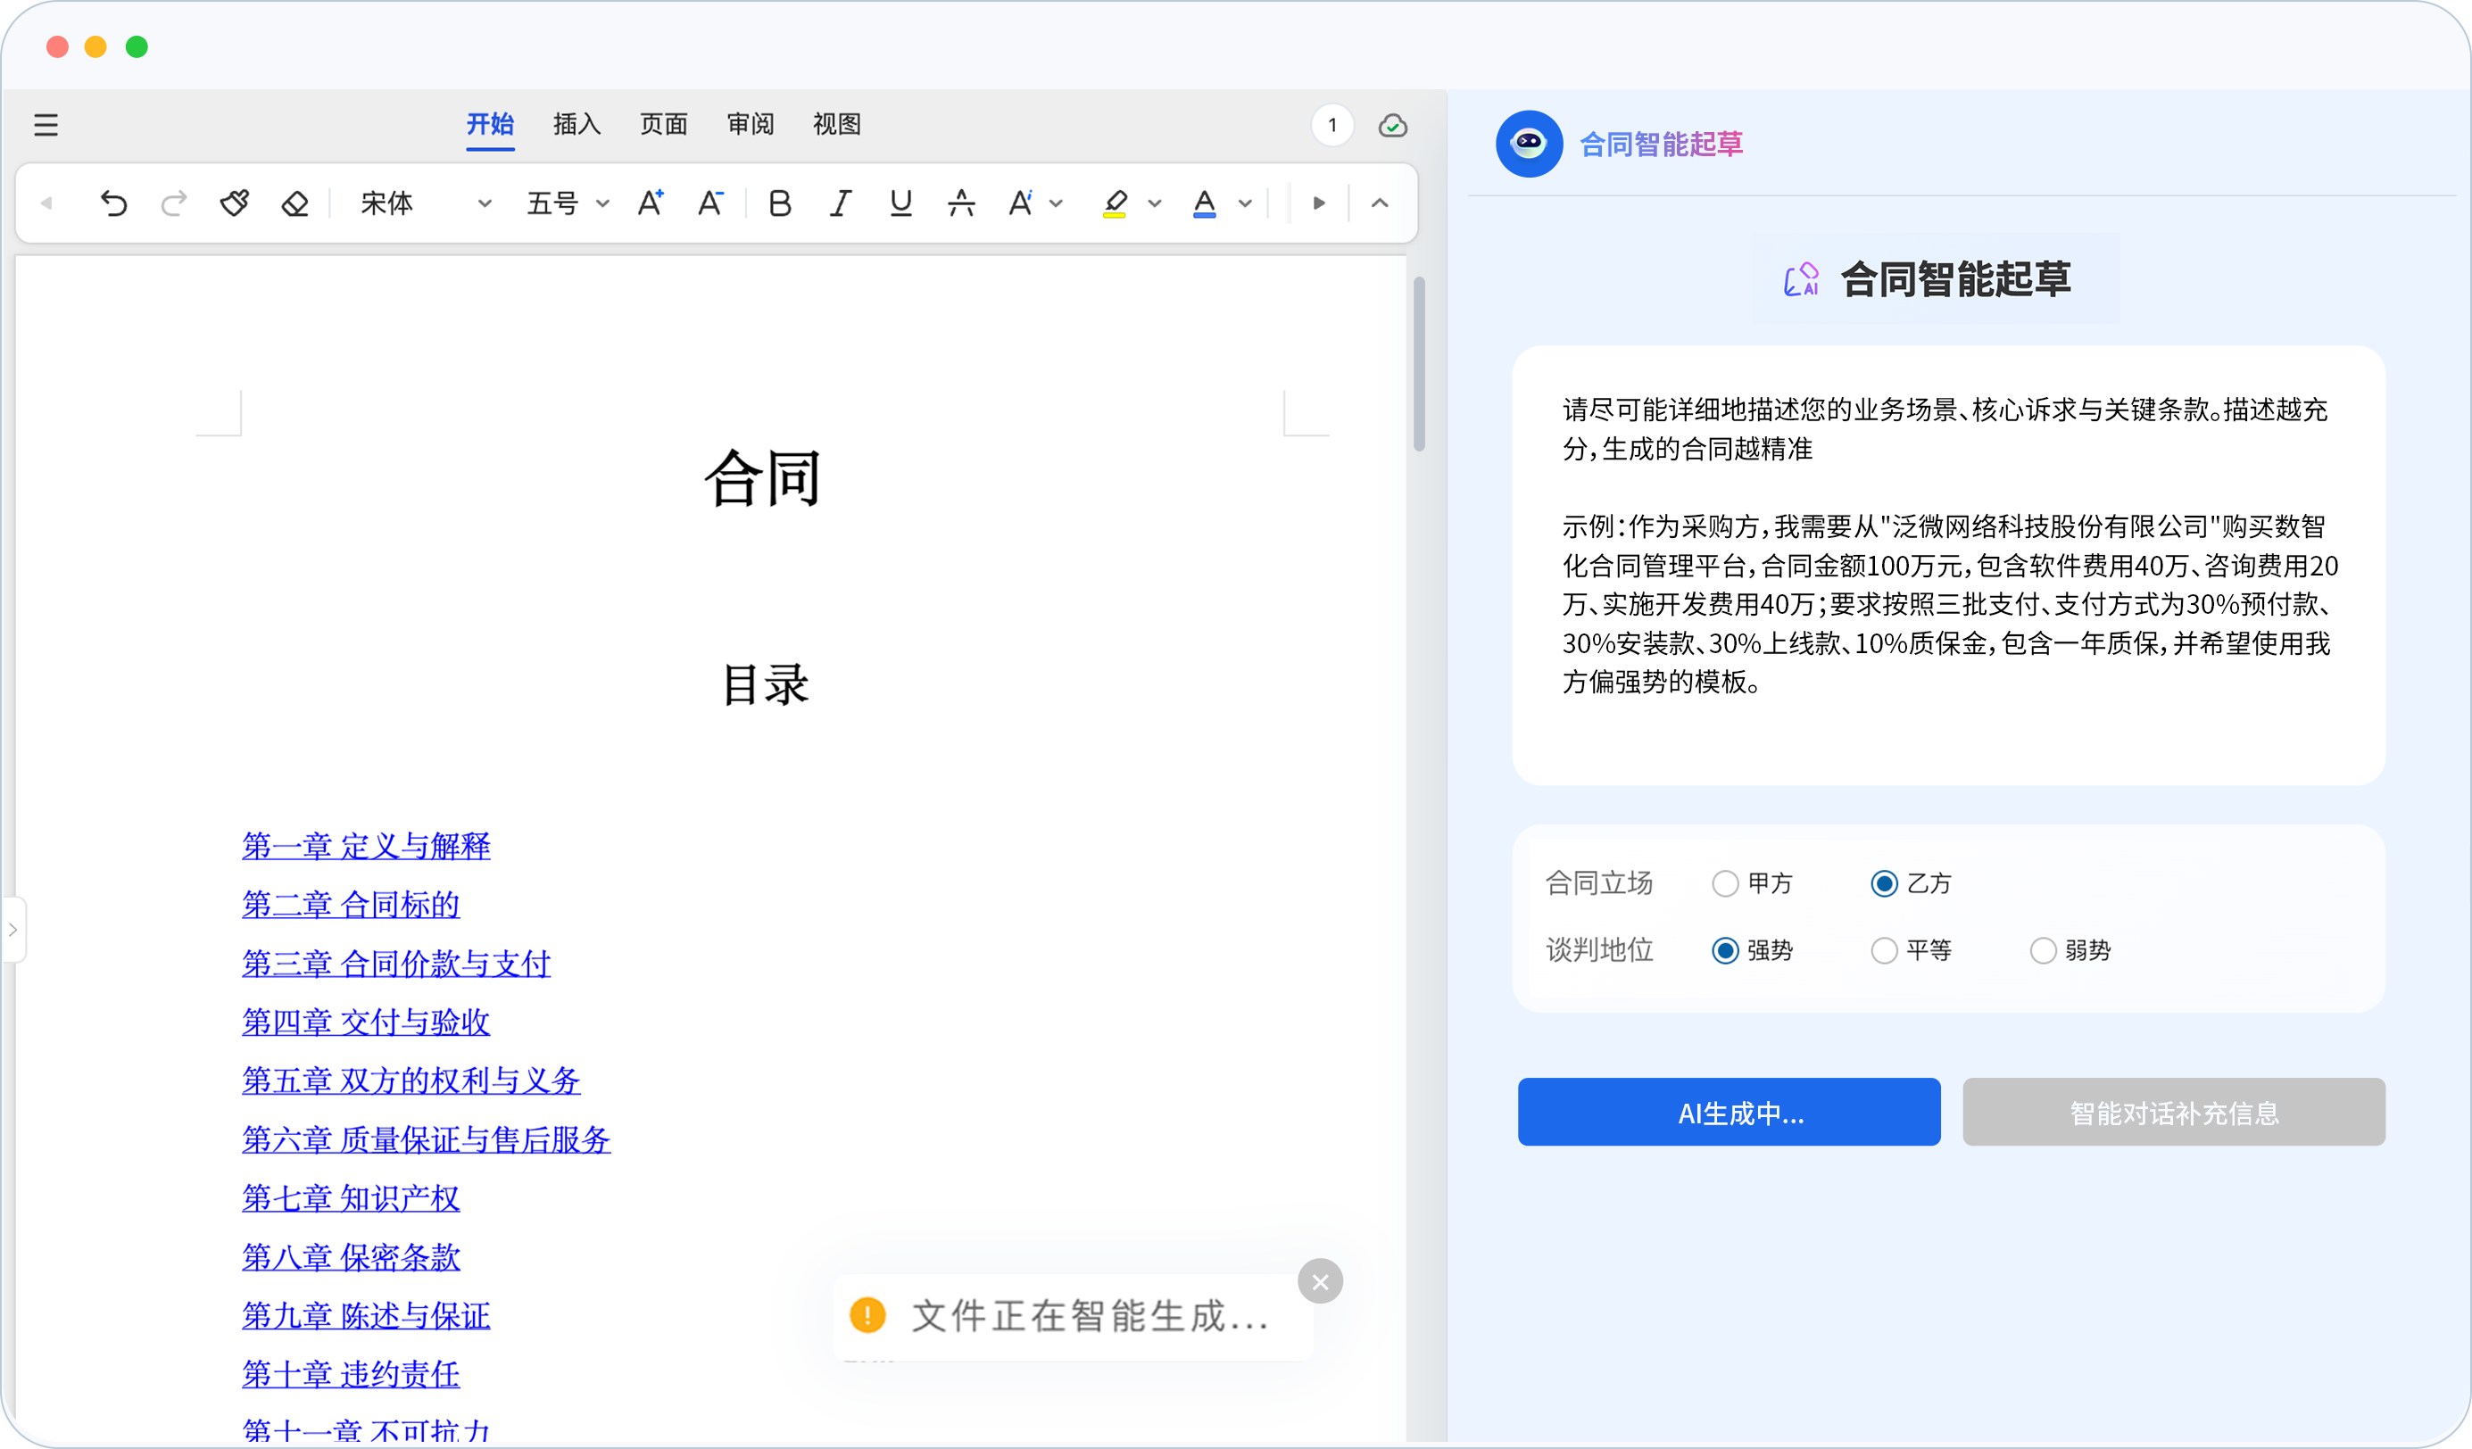Click the redo arrow icon
Screen dimensions: 2472x1449
(174, 203)
